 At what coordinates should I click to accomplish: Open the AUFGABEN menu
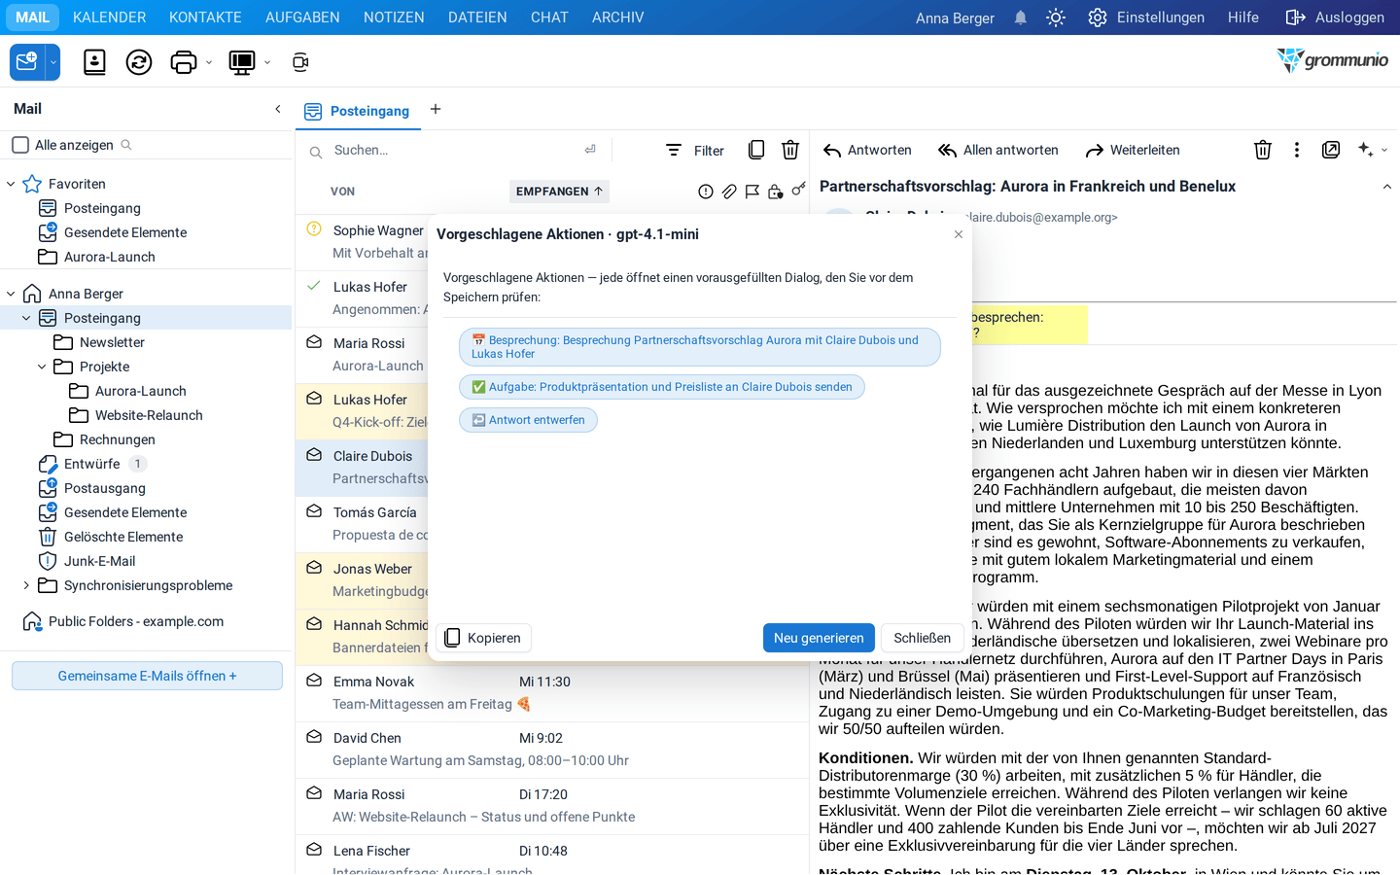point(302,17)
